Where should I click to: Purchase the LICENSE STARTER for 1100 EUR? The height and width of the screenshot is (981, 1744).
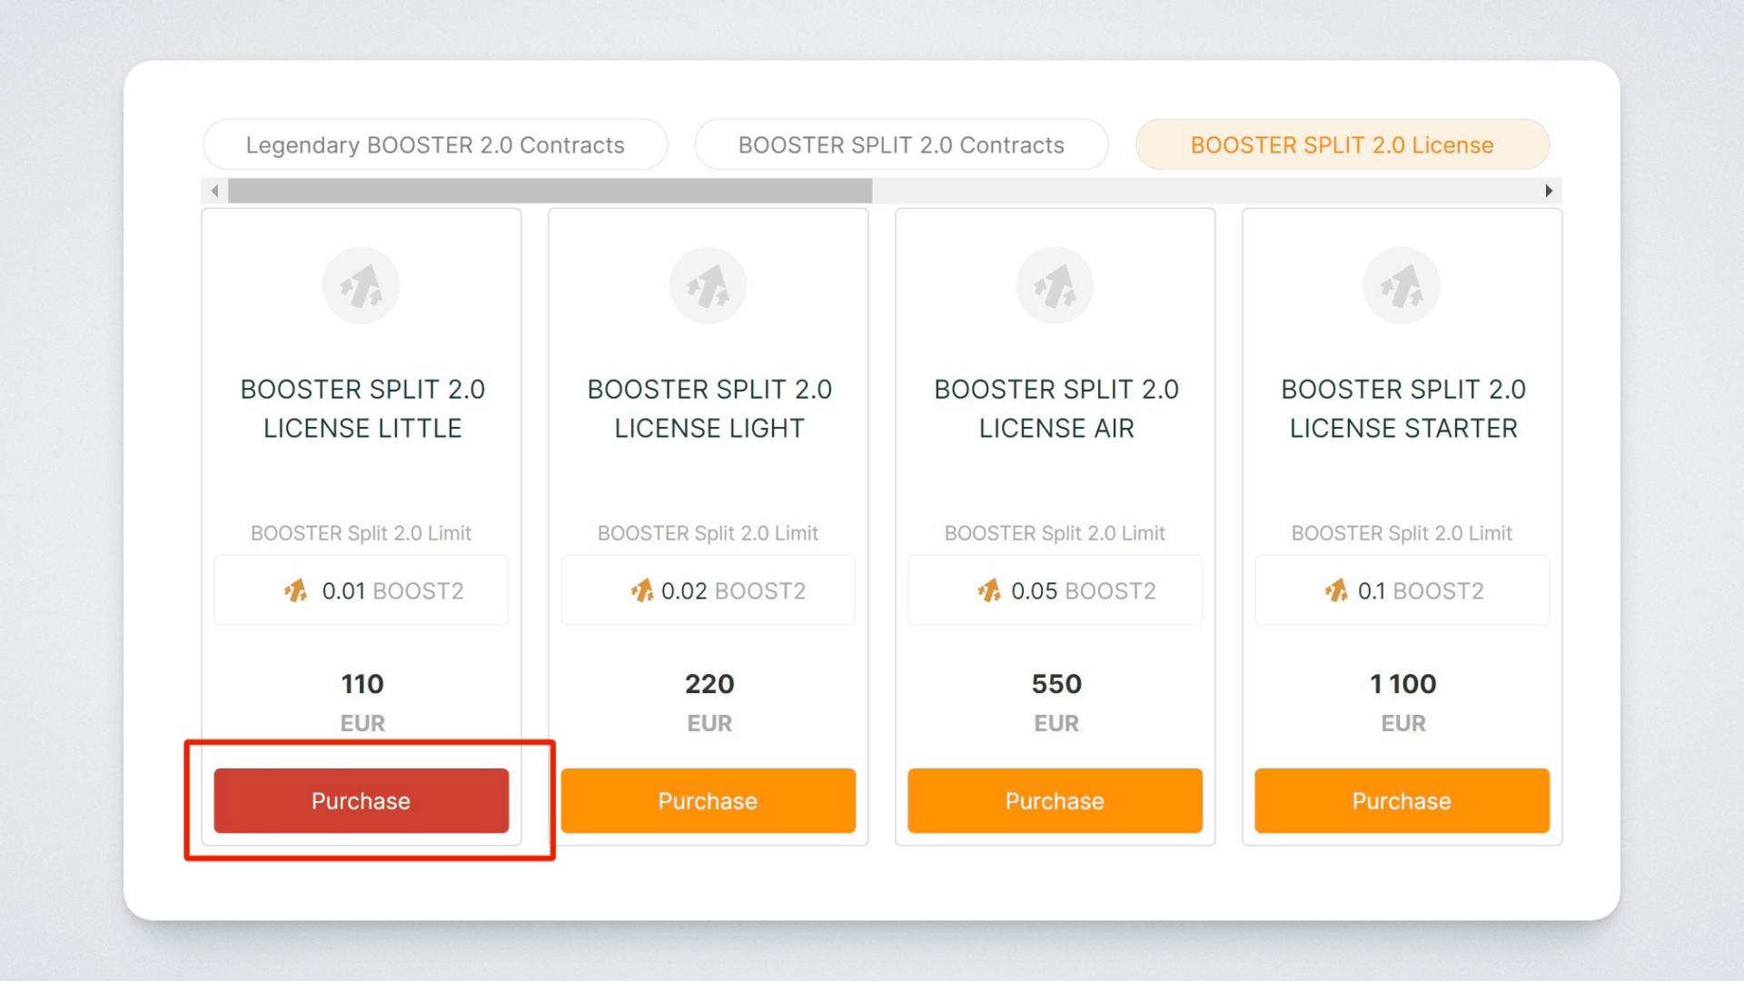(1402, 801)
